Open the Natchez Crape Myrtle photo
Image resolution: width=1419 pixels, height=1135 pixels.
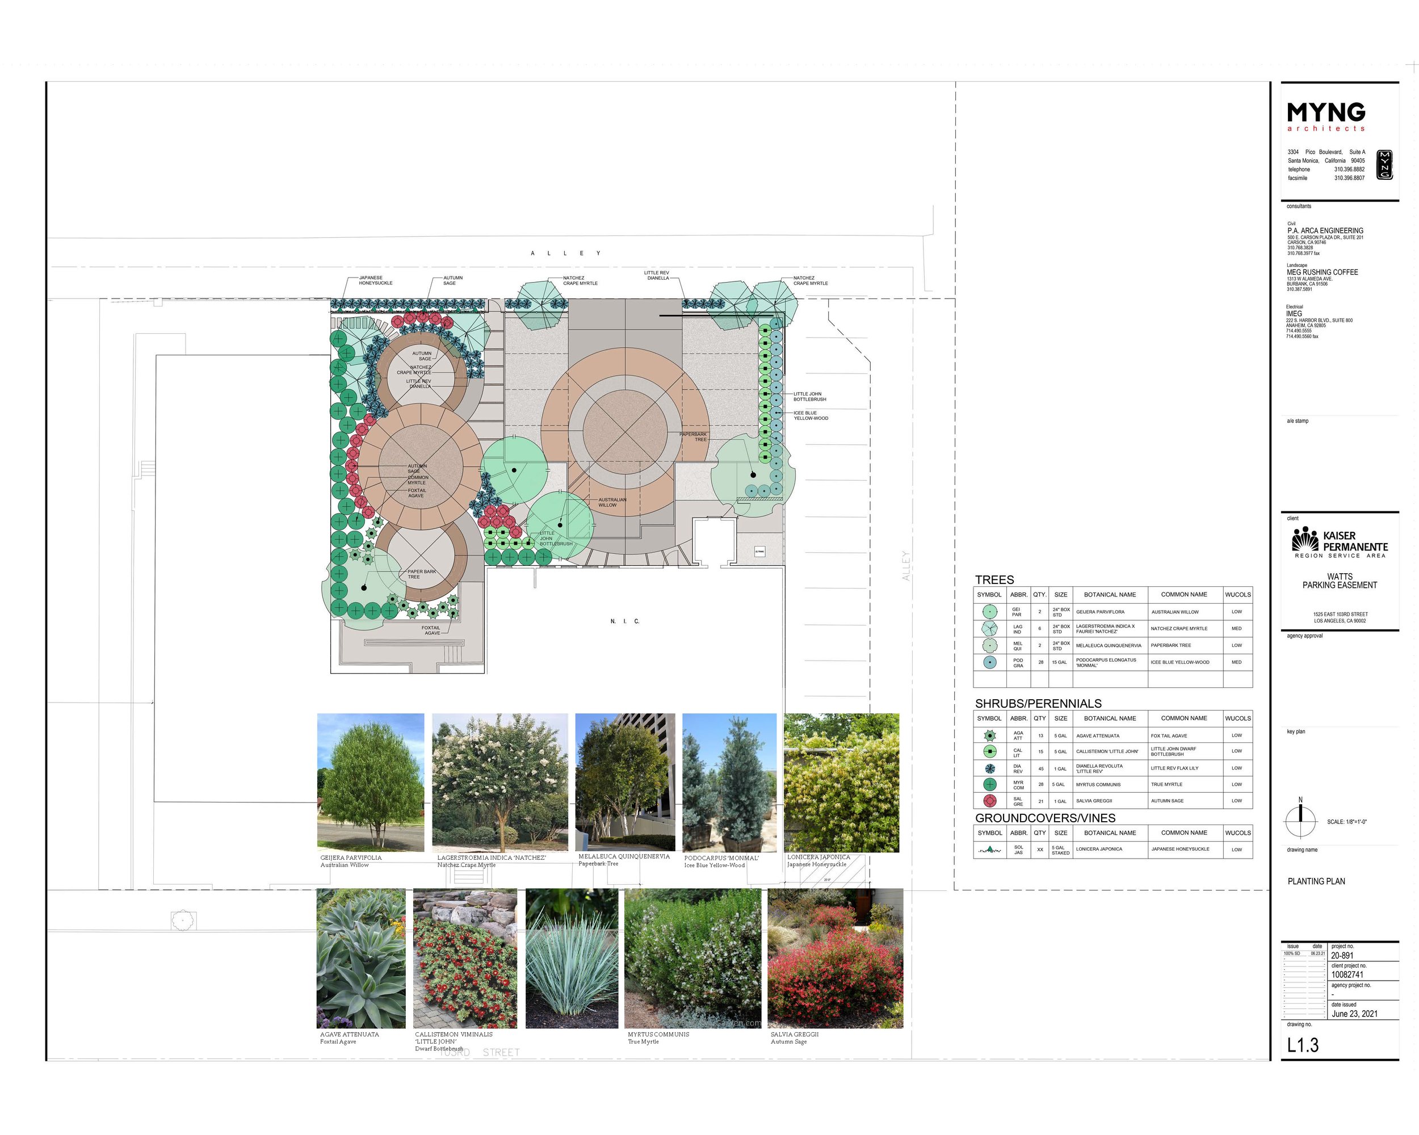tap(499, 783)
